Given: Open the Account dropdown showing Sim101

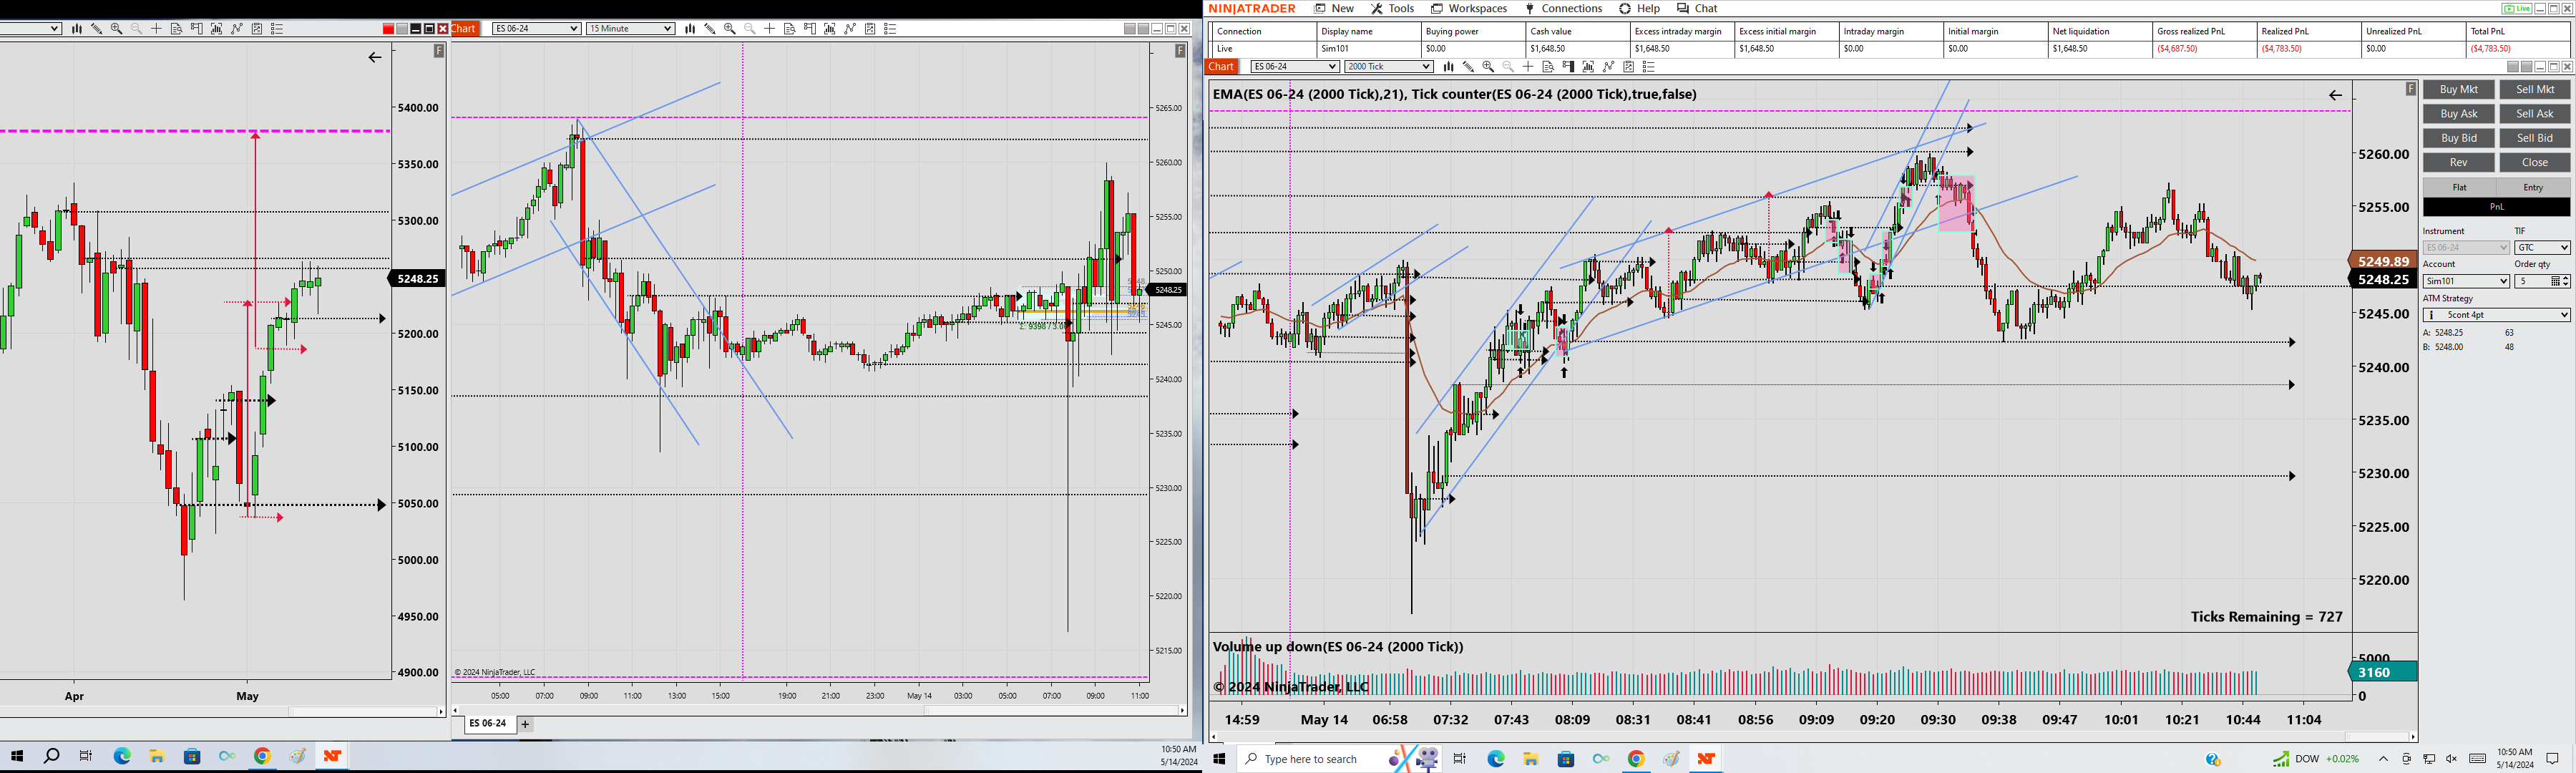Looking at the screenshot, I should [2466, 281].
